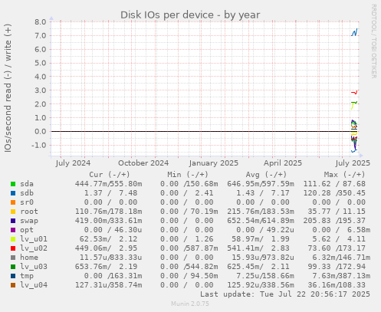Click the home gray legend swatch
Image resolution: width=381 pixels, height=312 pixels.
tap(13, 258)
